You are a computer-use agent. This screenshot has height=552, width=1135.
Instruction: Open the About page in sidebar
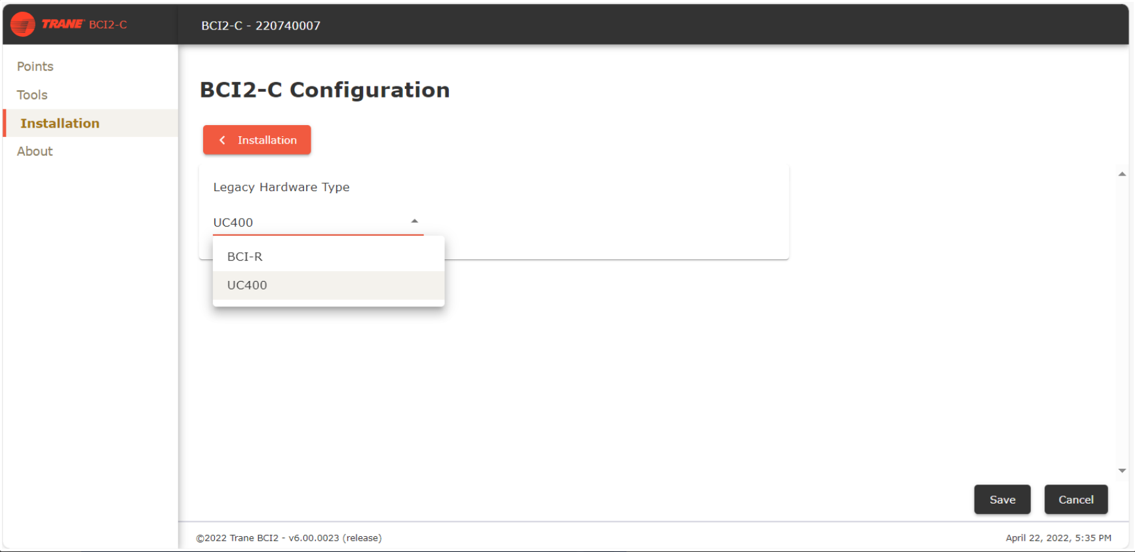coord(35,151)
